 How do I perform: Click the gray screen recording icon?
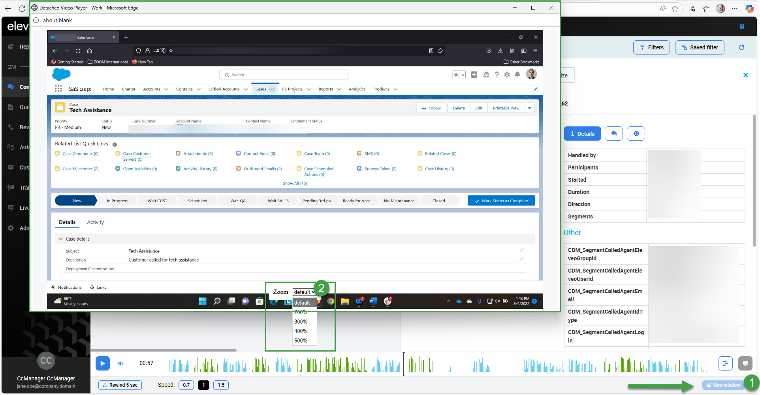[x=745, y=363]
